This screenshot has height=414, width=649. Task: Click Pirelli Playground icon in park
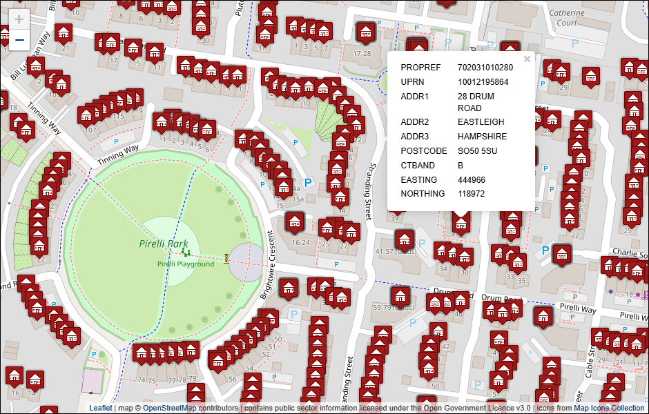pyautogui.click(x=186, y=252)
